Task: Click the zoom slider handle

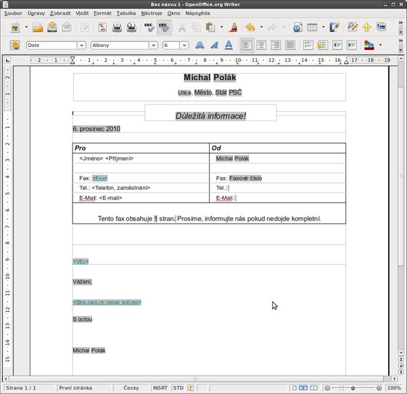Action: pyautogui.click(x=353, y=388)
